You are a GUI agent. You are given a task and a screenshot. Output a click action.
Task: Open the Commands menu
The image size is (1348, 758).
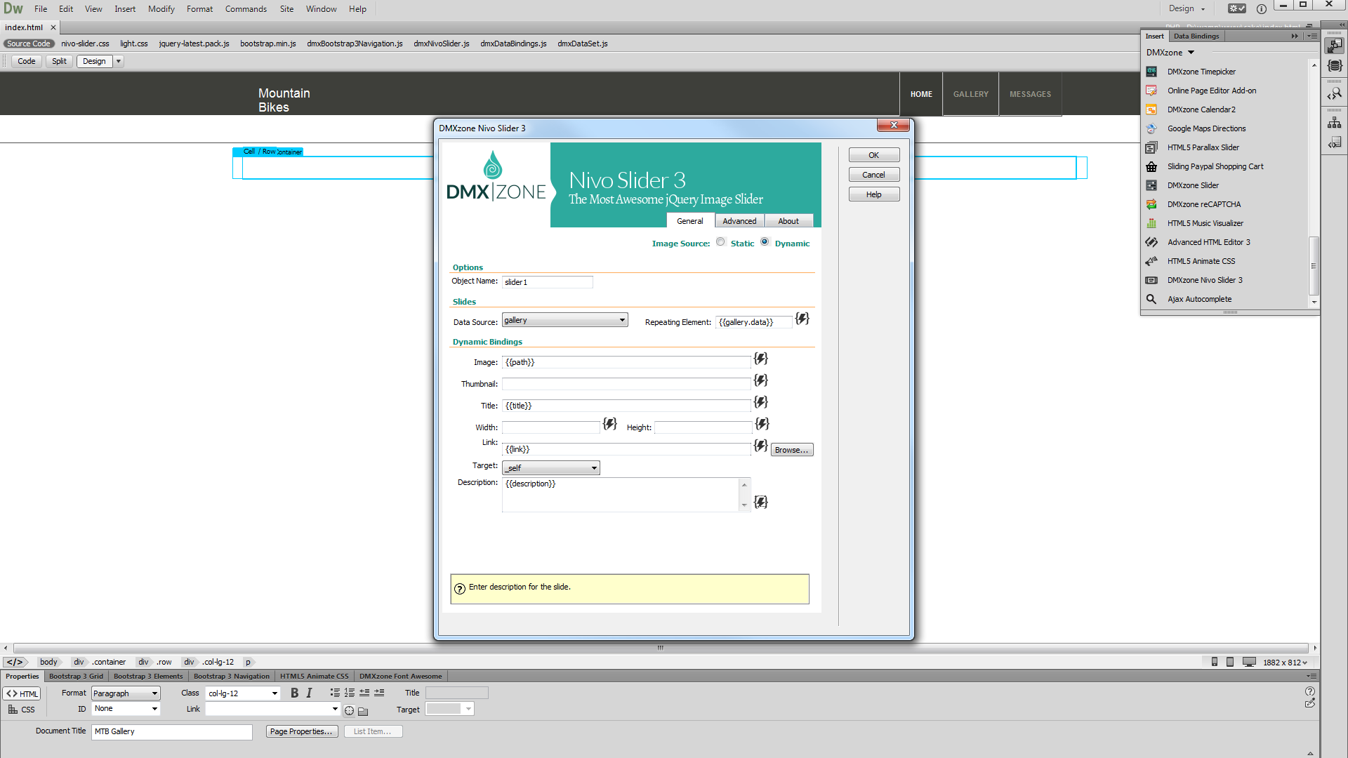click(246, 9)
